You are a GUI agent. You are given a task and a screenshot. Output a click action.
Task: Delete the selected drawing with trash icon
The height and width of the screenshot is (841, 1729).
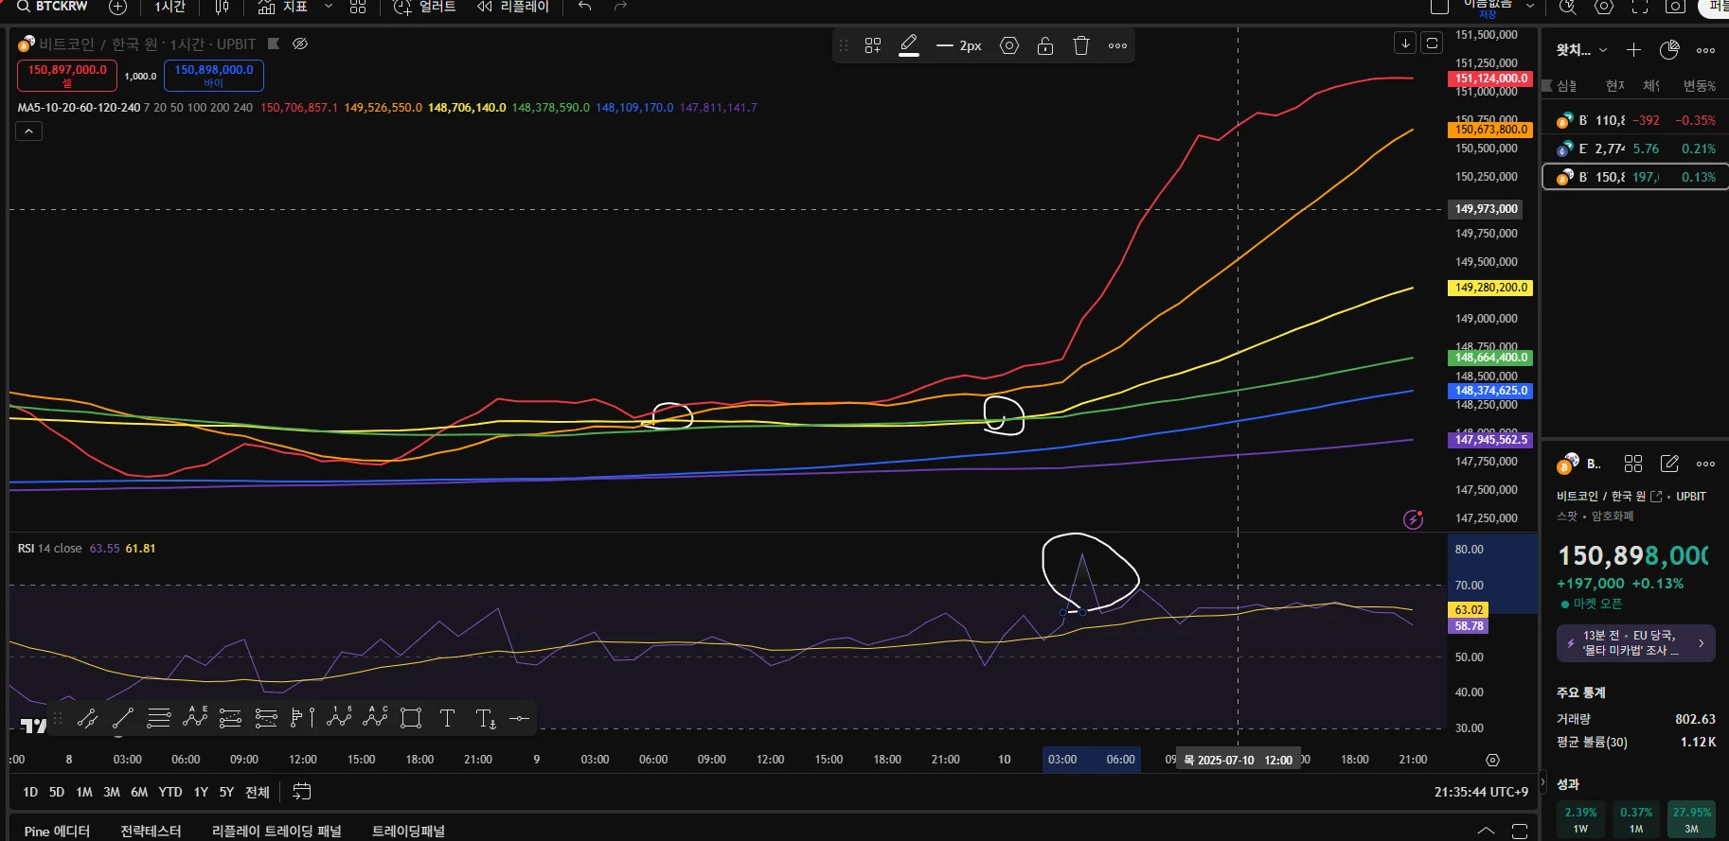(1081, 45)
